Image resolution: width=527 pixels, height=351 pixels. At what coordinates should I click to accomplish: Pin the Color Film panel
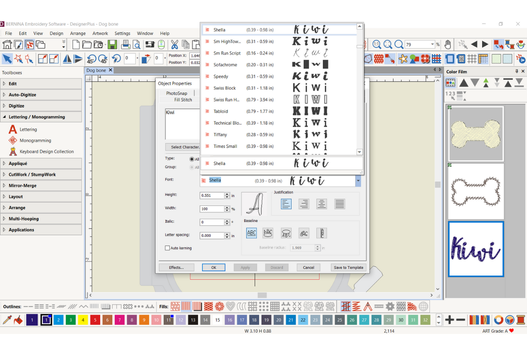pos(516,72)
